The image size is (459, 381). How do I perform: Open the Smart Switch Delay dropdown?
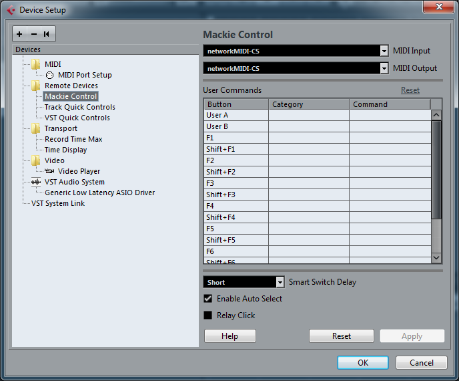tap(280, 283)
